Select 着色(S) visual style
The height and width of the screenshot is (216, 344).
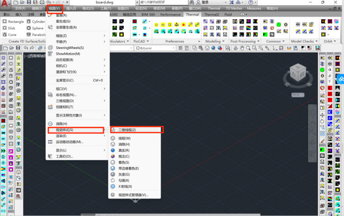coord(135,162)
